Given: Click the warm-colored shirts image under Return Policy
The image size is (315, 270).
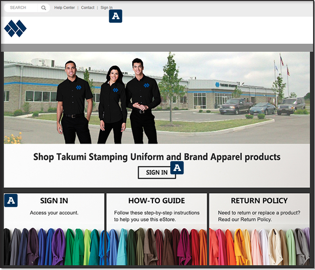Looking at the screenshot, I should [259, 247].
